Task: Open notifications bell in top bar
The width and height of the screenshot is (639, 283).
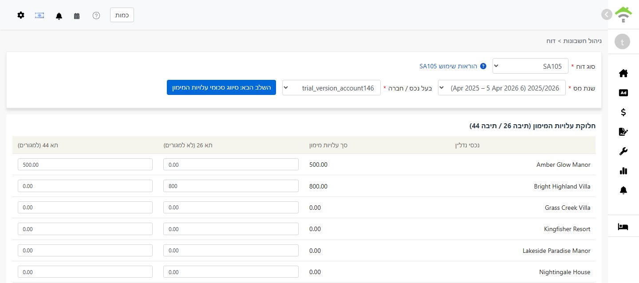Action: (x=59, y=16)
